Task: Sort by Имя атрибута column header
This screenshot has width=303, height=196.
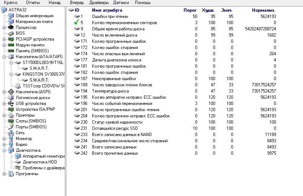Action: 107,10
